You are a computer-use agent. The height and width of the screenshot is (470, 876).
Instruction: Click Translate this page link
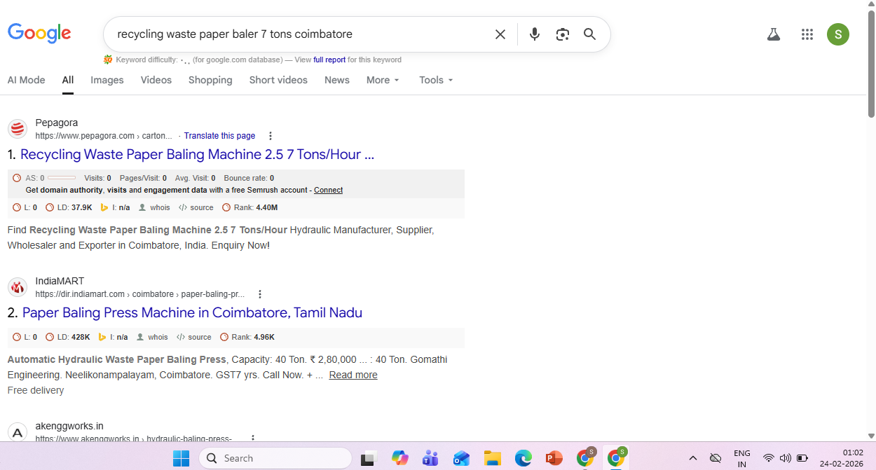pos(219,136)
